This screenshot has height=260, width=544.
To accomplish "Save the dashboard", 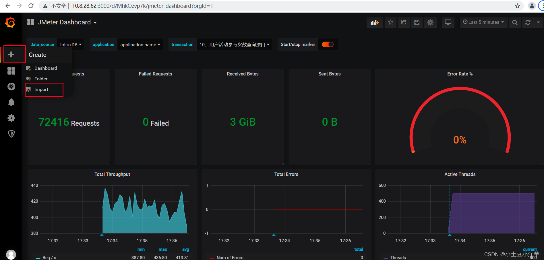I will coord(417,22).
